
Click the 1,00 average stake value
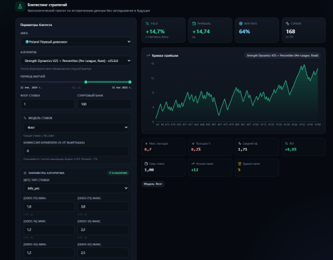coord(149,170)
